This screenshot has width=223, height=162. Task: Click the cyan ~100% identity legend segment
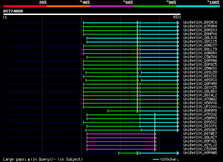click(198, 6)
